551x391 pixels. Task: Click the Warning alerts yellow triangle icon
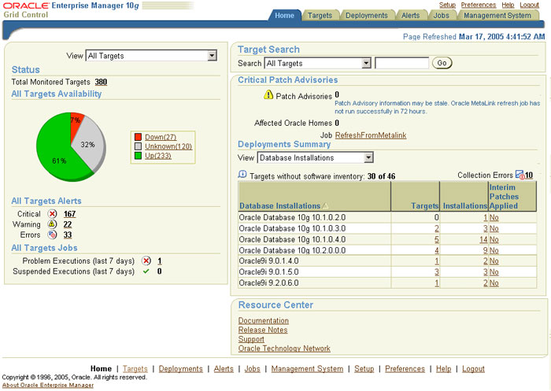[52, 224]
